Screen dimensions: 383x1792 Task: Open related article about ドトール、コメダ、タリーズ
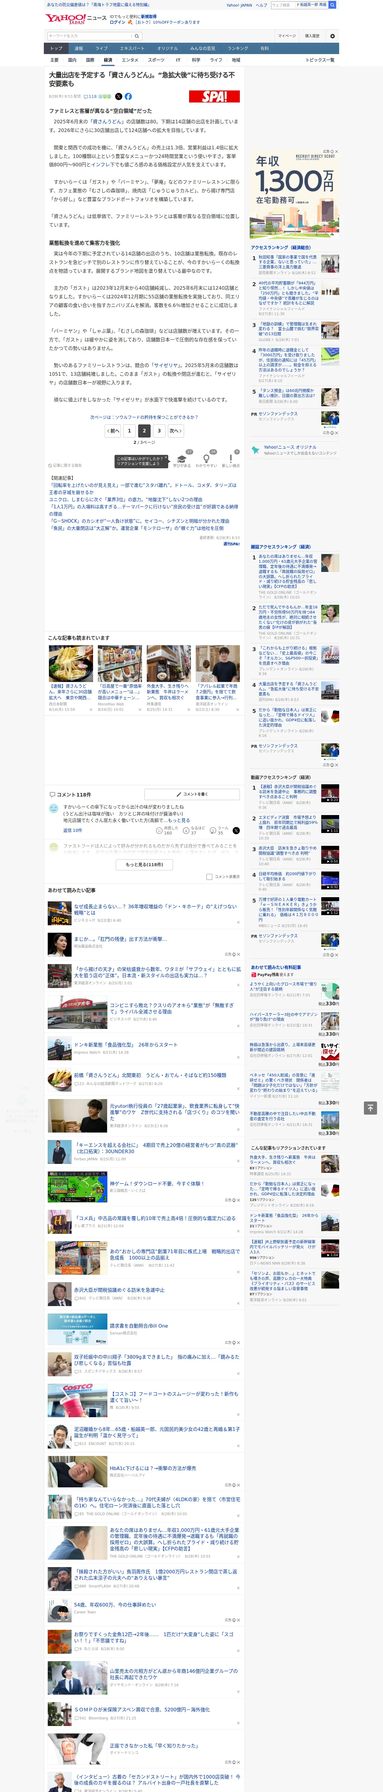(x=143, y=488)
